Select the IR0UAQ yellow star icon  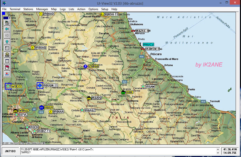tap(33, 48)
